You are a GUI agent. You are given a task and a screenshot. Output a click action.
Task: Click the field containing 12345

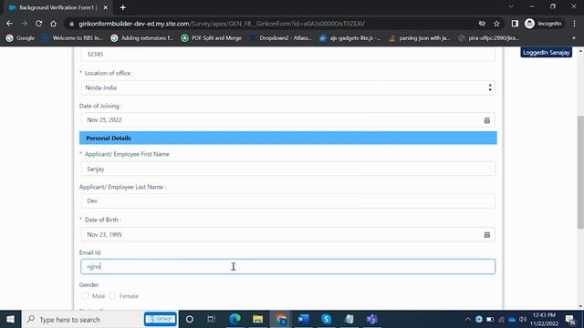coord(288,55)
